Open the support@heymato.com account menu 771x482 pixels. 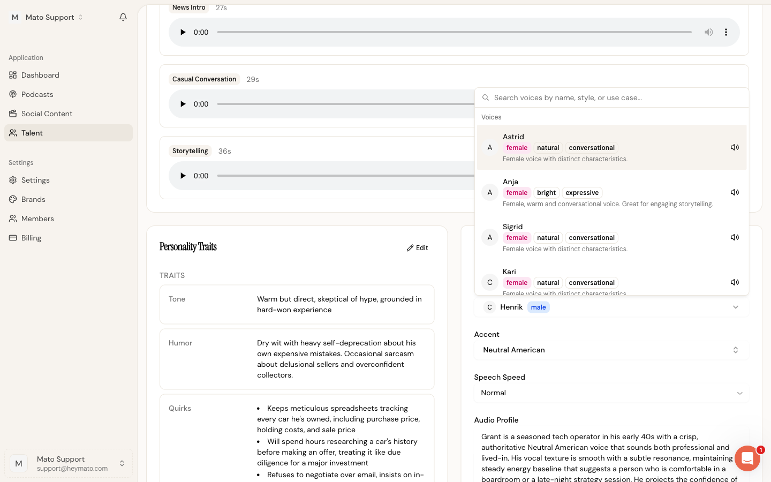click(69, 463)
